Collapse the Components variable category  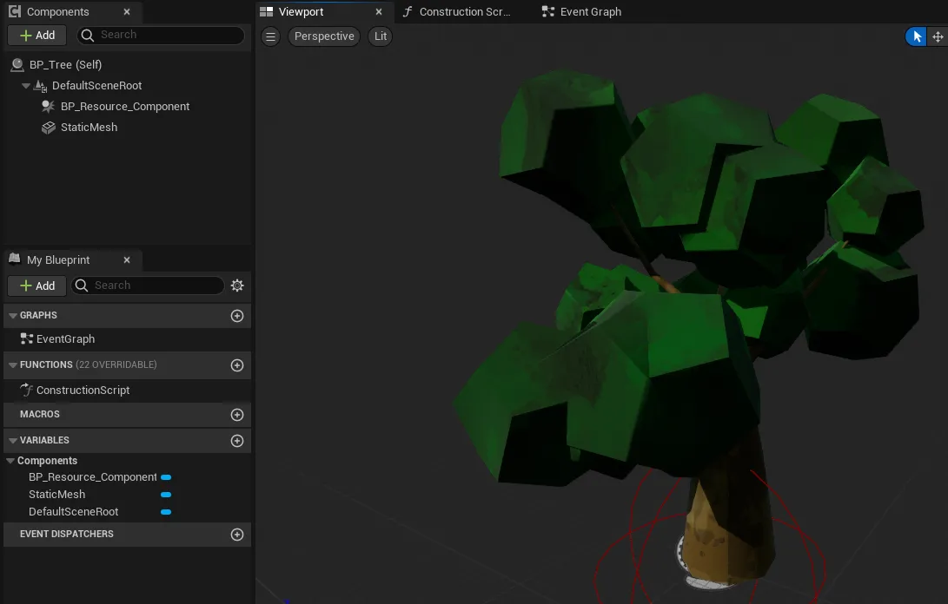10,460
